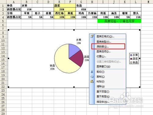Click 销售额占比 label in row 4
The height and width of the screenshot is (115, 153).
14,17
